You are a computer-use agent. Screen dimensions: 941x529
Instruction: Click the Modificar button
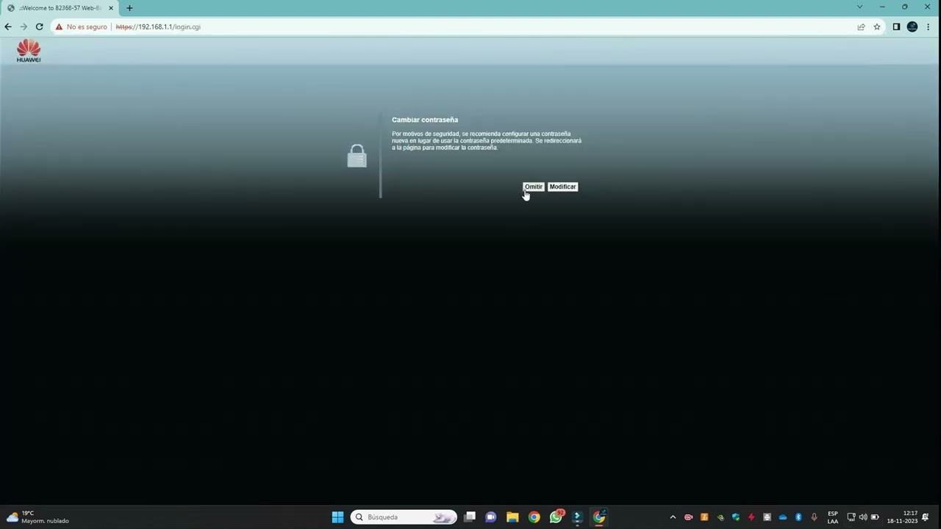pyautogui.click(x=562, y=187)
